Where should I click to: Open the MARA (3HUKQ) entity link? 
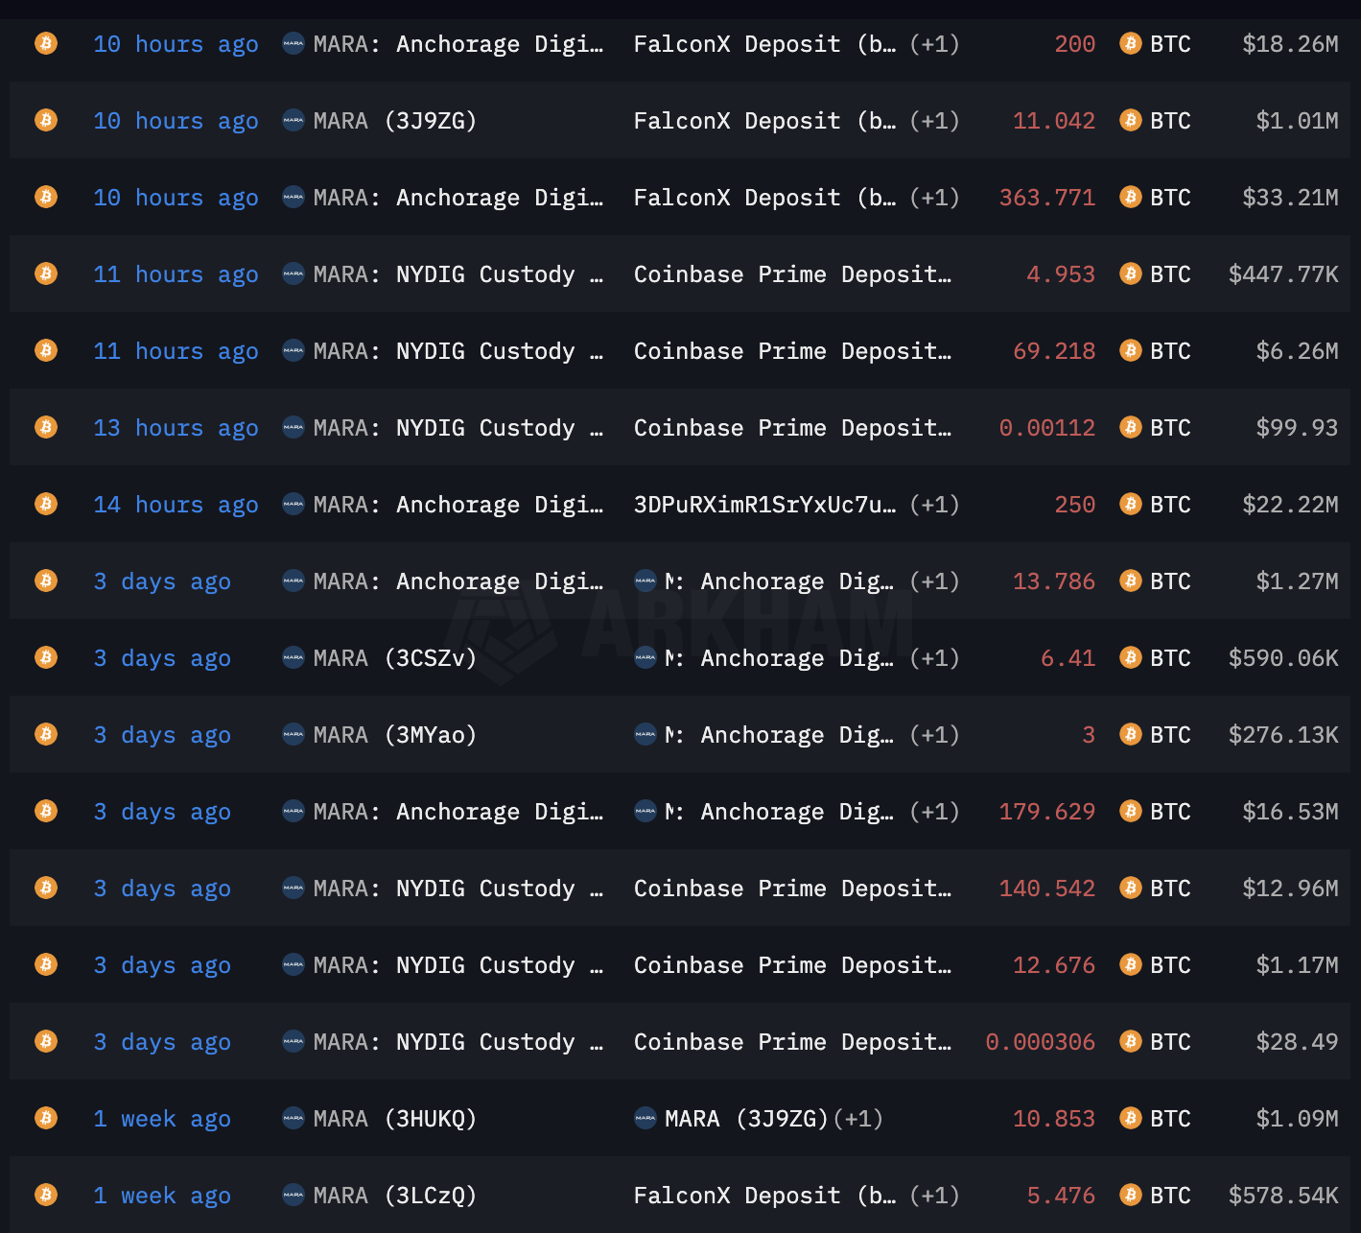(393, 1118)
